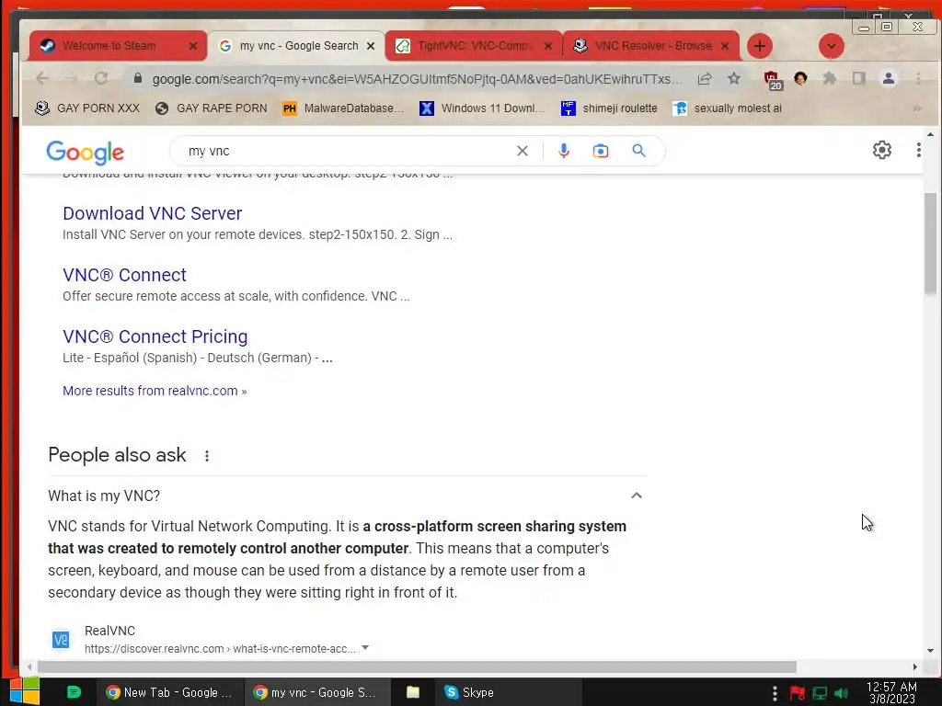Open the green chat app on taskbar
The width and height of the screenshot is (942, 706).
click(74, 692)
